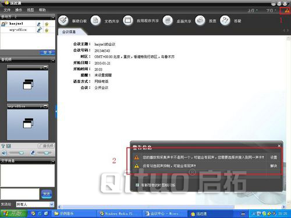This screenshot has width=291, height=218.
Task: Select the 会议信息 tab
Action: (x=69, y=32)
